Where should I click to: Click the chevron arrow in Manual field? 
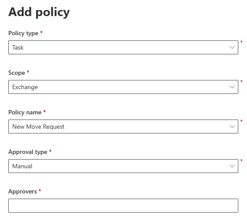(x=232, y=166)
